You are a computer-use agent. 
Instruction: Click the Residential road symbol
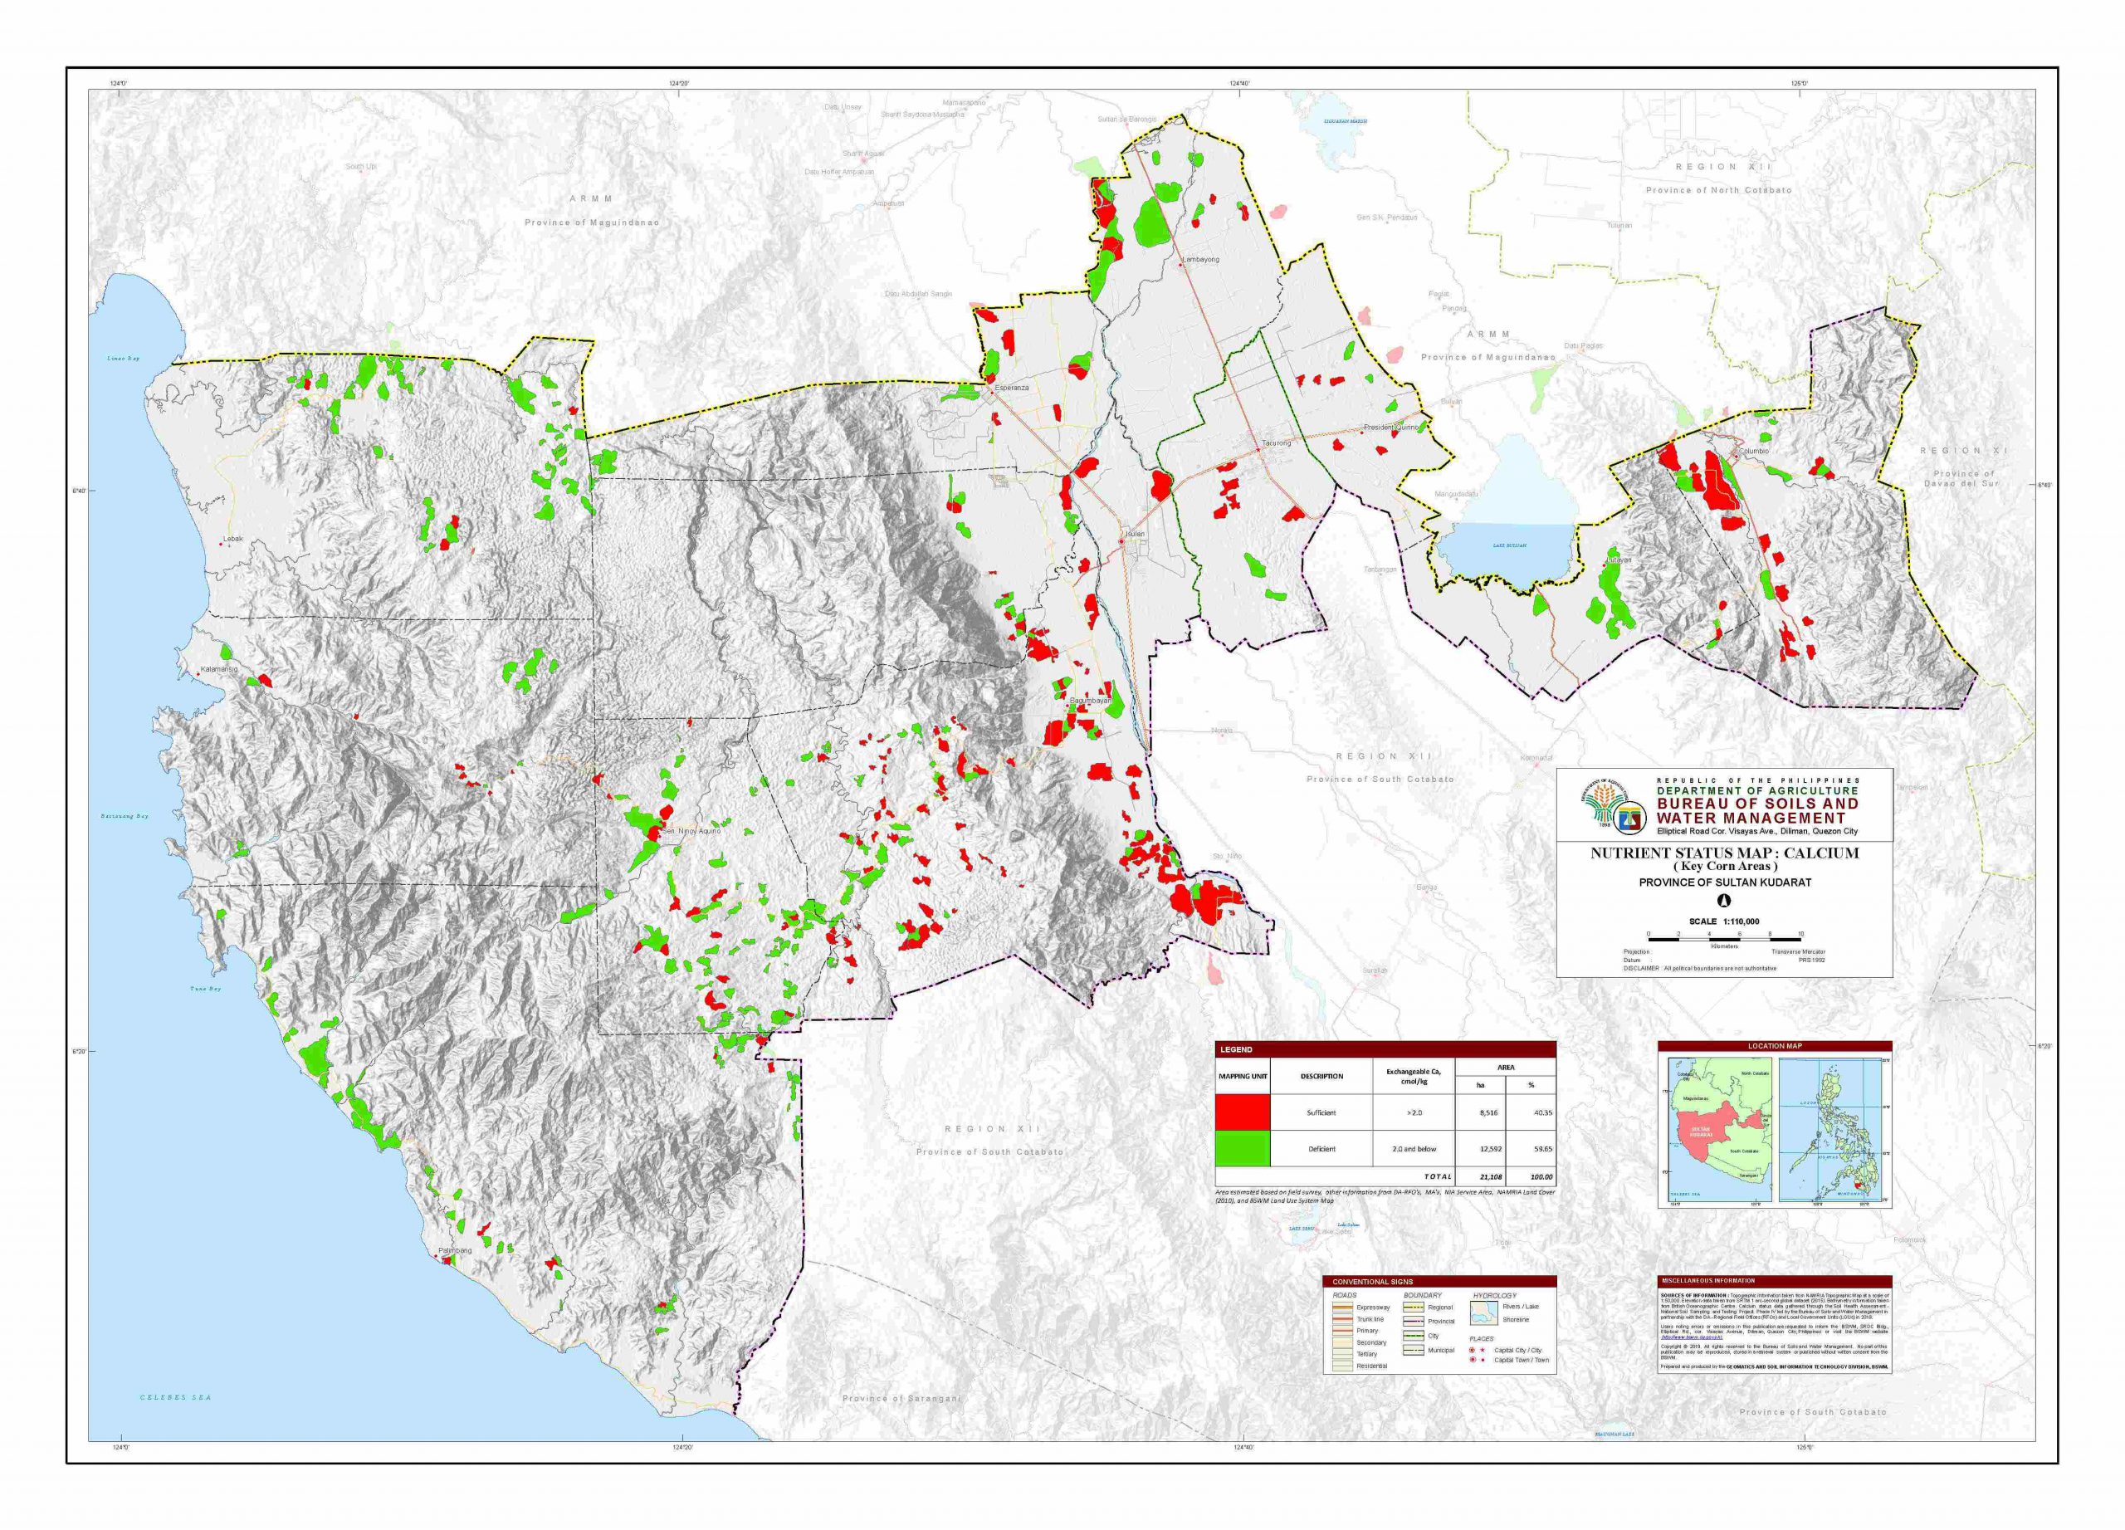point(1342,1366)
